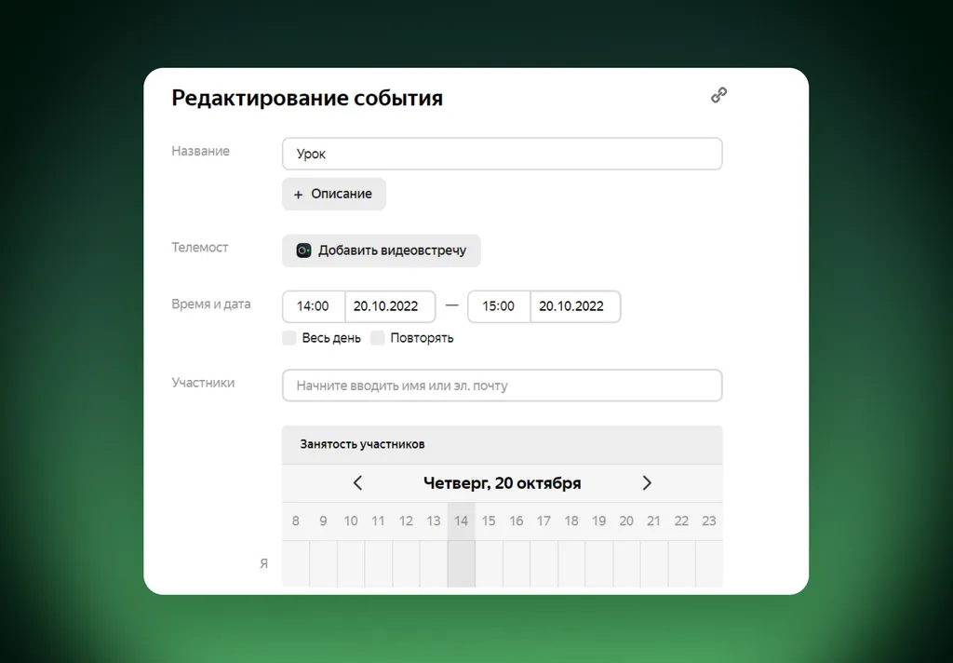953x663 pixels.
Task: Select hour 11 in the availability timeline
Action: click(378, 521)
